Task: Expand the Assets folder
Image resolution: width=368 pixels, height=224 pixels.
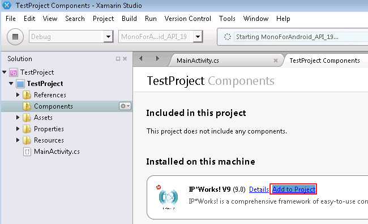Action: click(x=18, y=117)
